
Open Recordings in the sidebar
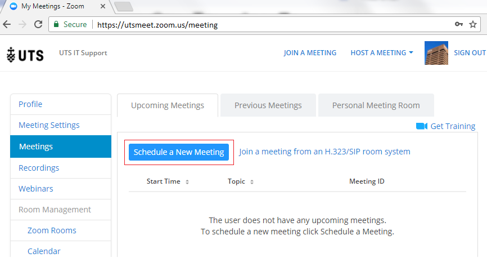(39, 168)
